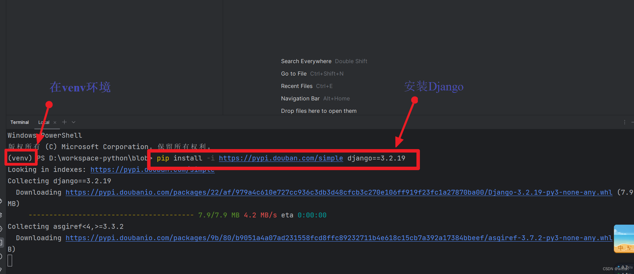Select the Local terminal session tab
634x274 pixels.
[44, 122]
